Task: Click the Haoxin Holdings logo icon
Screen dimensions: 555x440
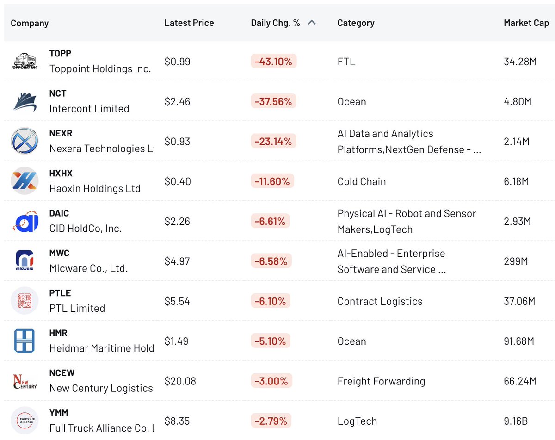Action: pyautogui.click(x=24, y=181)
